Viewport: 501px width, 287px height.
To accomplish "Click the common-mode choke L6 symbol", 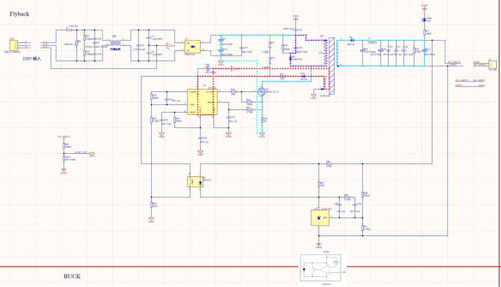I will click(115, 44).
